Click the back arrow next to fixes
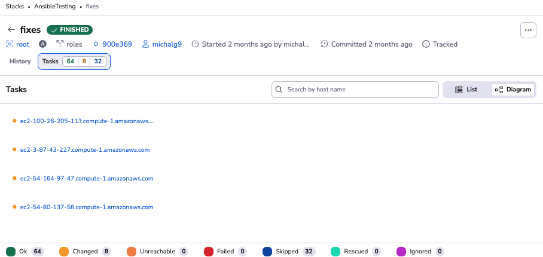Viewport: 543px width, 257px height. tap(11, 30)
